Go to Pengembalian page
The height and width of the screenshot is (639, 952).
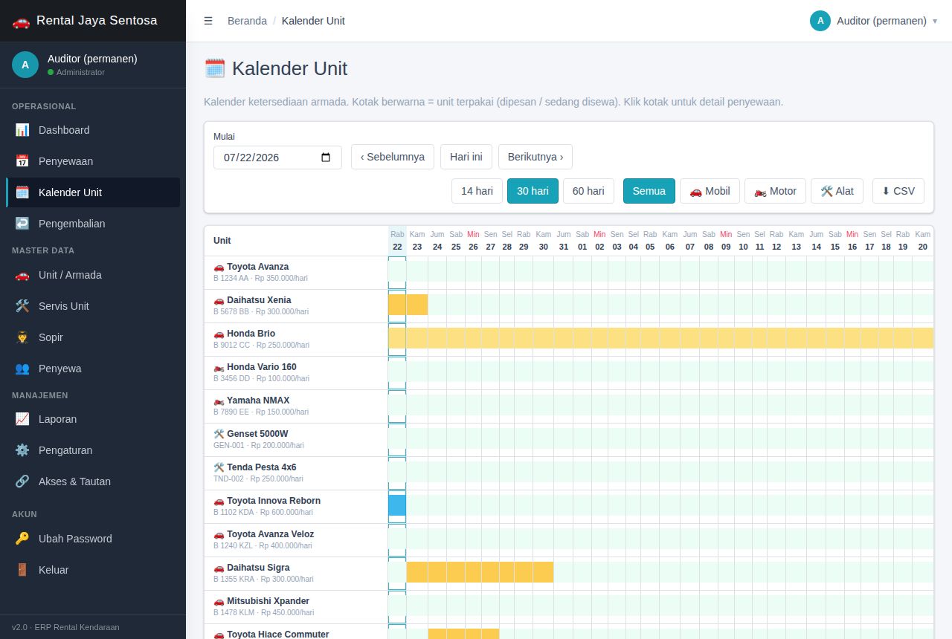pos(93,224)
